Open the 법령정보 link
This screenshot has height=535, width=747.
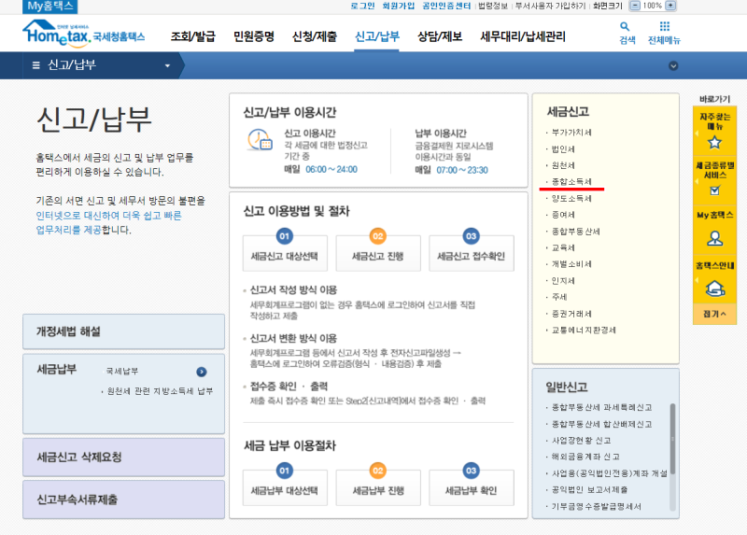point(493,6)
